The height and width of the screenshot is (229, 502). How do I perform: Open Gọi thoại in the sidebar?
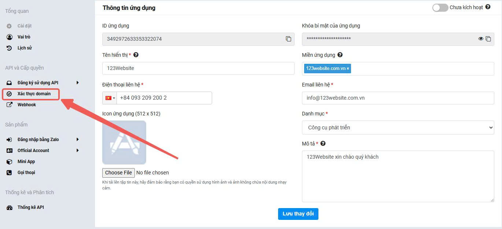(x=26, y=173)
